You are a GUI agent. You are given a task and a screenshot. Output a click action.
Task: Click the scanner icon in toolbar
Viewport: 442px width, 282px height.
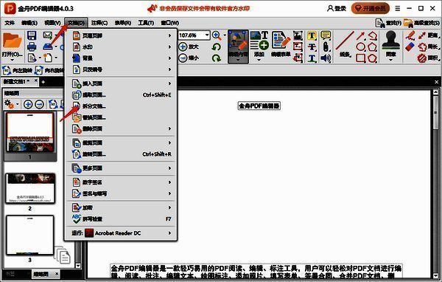tap(48, 47)
